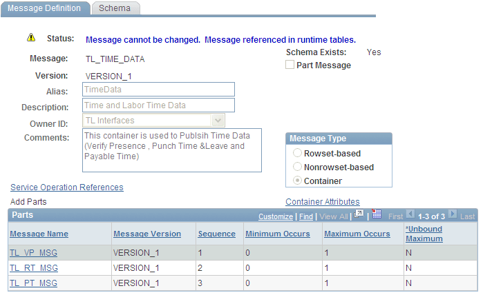Viewport: 483px width, 295px height.
Task: Click VERSION_1 in TL_RT_MSG row
Action: coord(136,268)
